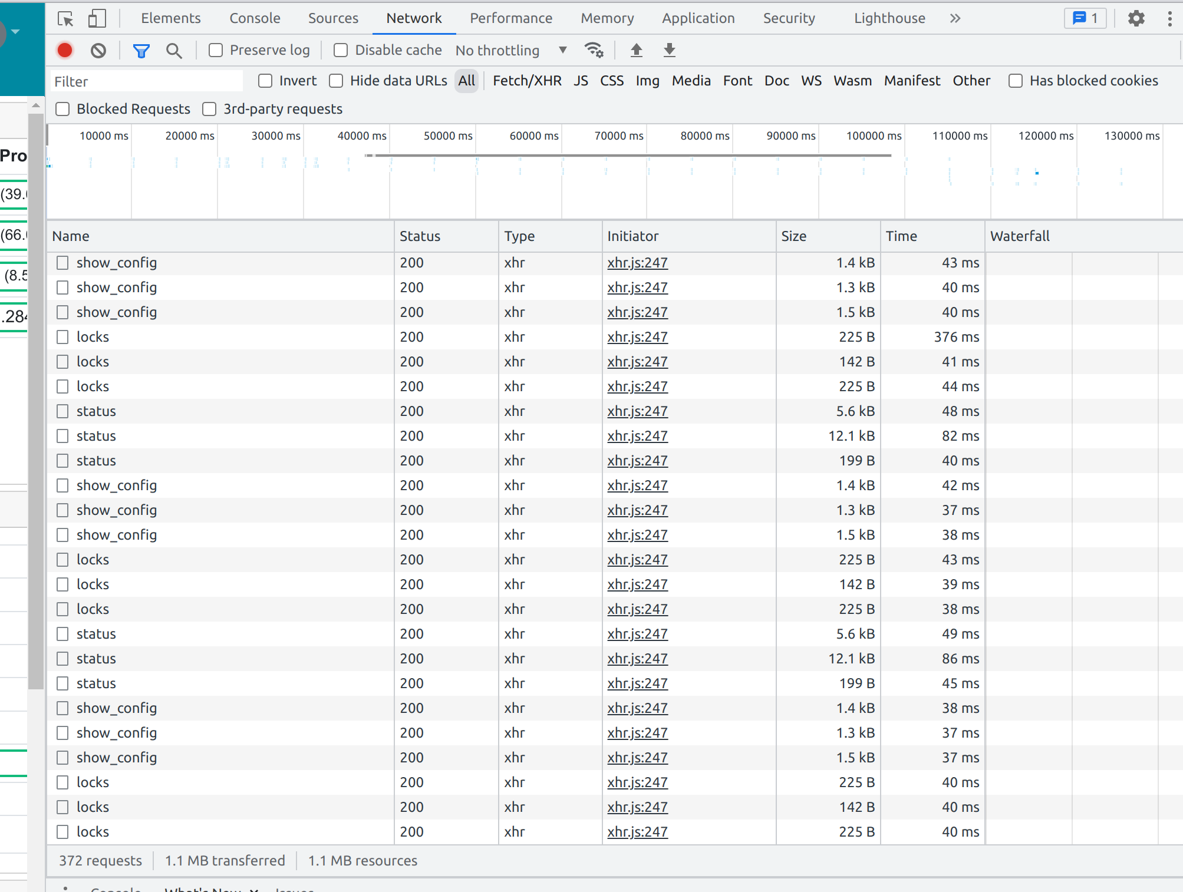Screen dimensions: 1183x892
Task: Open the xhr.js:247 initiator link
Action: click(x=637, y=263)
